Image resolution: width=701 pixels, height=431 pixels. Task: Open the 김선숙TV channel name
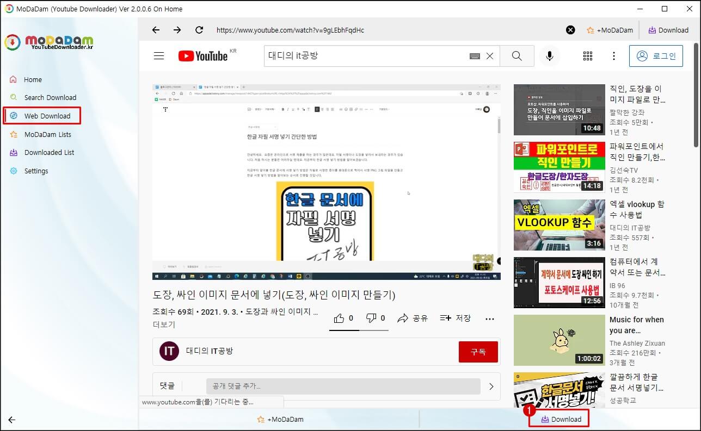(x=624, y=170)
